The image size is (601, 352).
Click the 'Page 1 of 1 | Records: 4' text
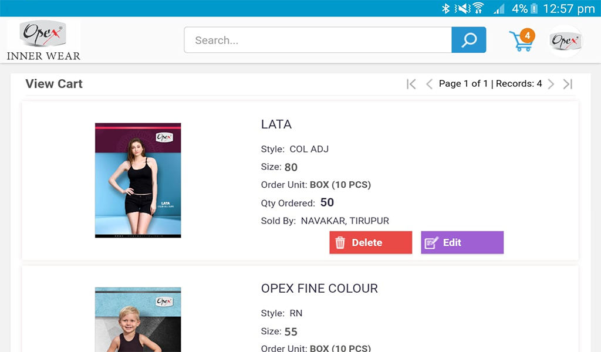(x=490, y=84)
